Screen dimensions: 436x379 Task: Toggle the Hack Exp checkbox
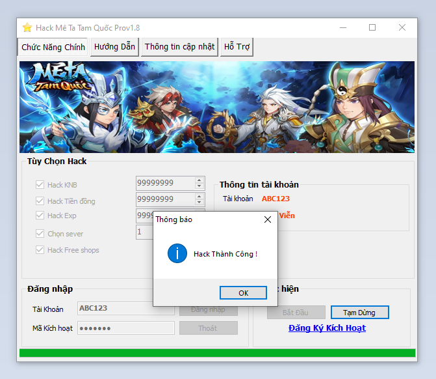(x=40, y=216)
